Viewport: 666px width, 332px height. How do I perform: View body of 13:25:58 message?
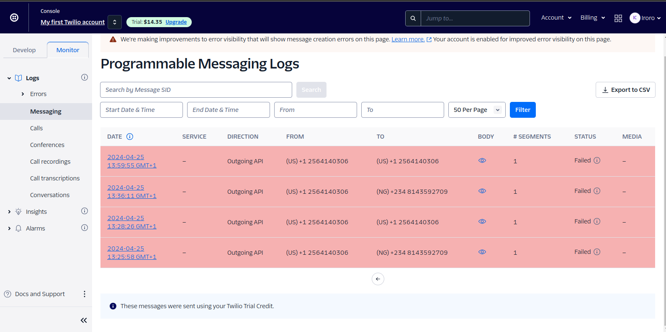coord(482,252)
